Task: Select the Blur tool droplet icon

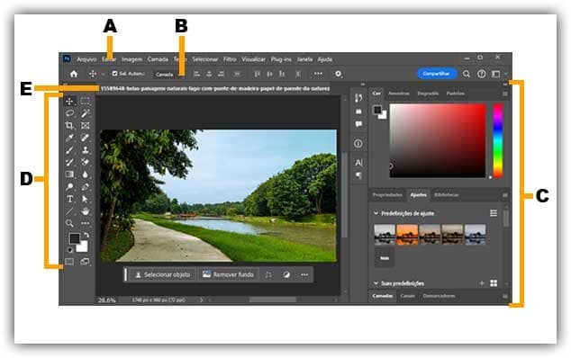Action: pyautogui.click(x=86, y=175)
